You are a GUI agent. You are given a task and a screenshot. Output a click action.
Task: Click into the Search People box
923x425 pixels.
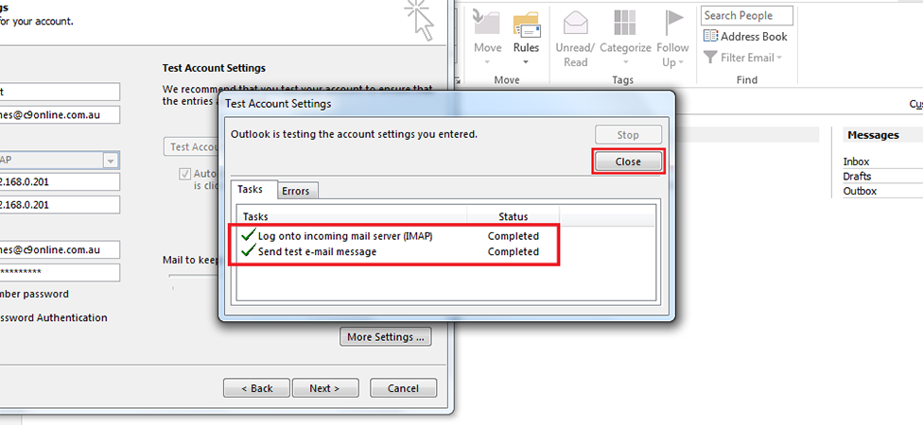click(746, 16)
